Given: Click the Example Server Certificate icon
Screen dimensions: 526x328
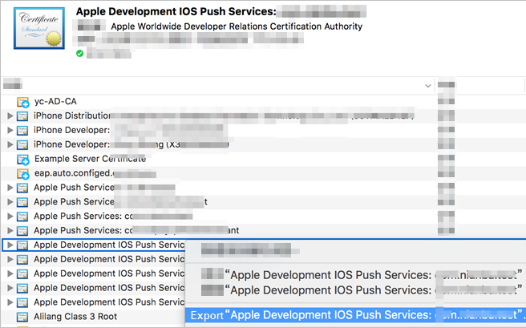Looking at the screenshot, I should point(22,160).
